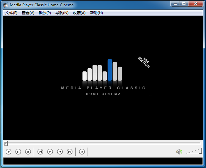
Task: Skip to next track button
Action: point(70,152)
